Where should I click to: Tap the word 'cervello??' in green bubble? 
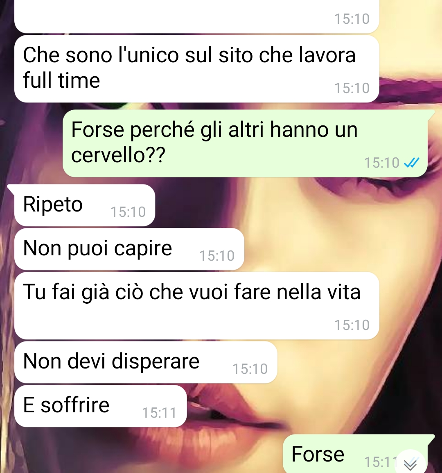point(118,155)
